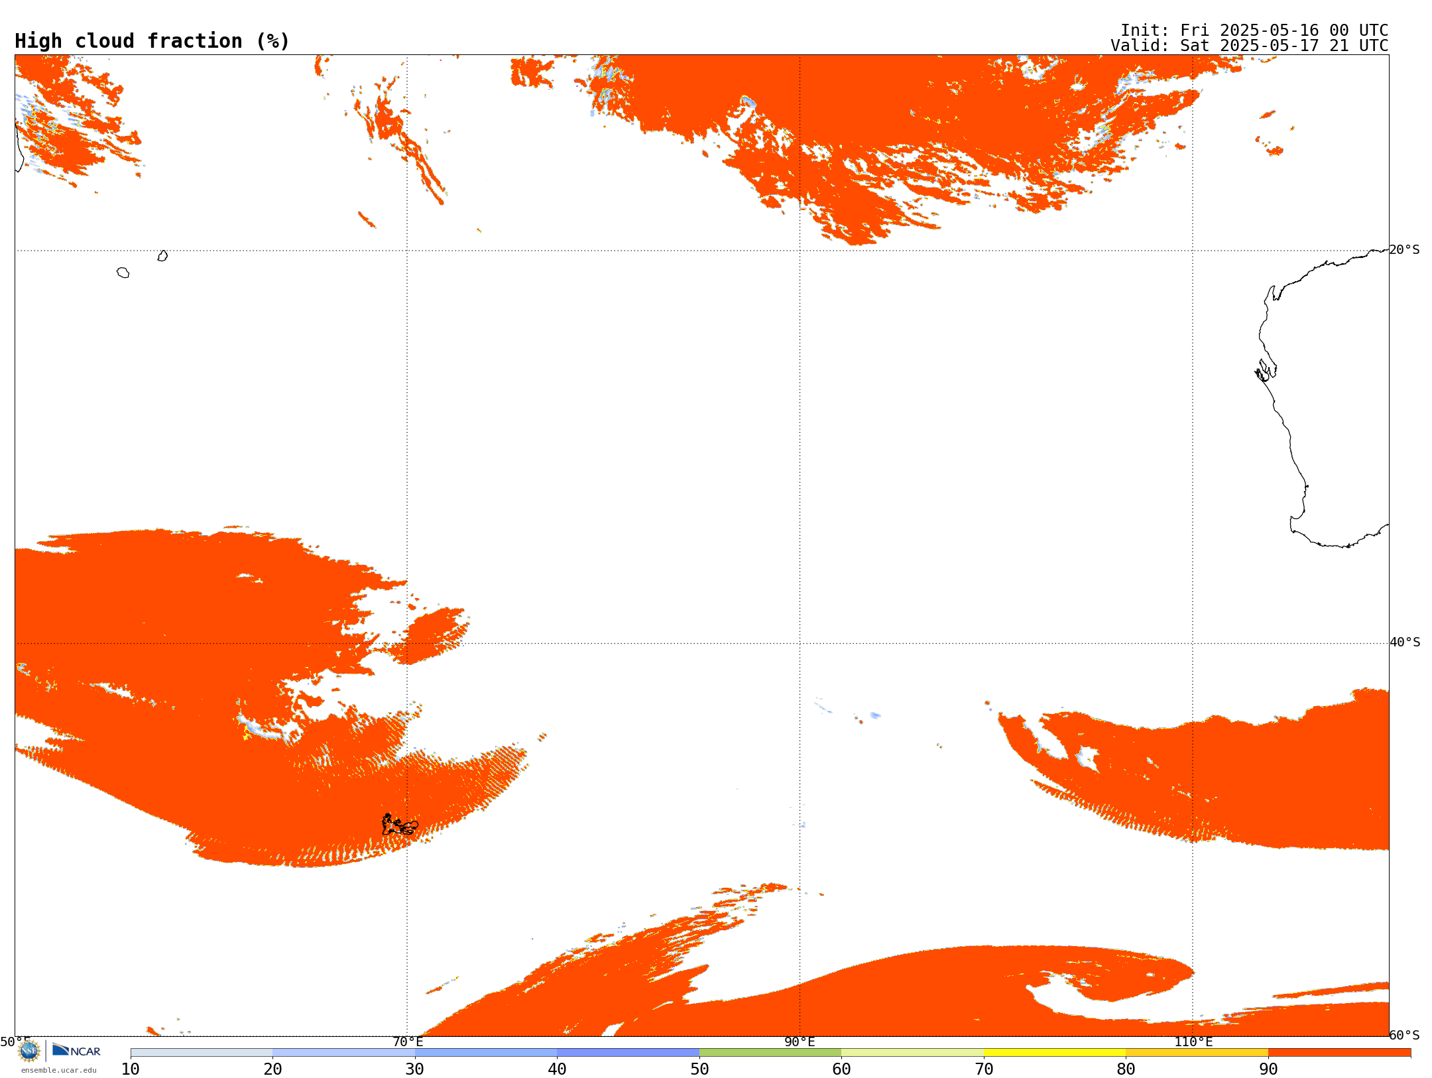Click the colorbar tick label 20
The image size is (1432, 1078).
[272, 1069]
